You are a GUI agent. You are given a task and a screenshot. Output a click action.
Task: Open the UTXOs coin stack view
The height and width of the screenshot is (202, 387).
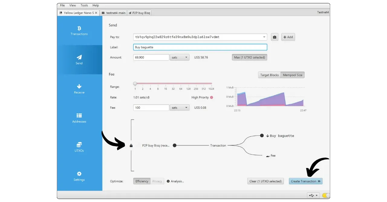79,147
